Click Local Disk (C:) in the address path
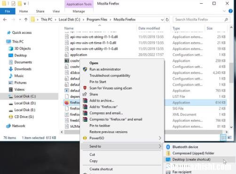 click(x=70, y=20)
